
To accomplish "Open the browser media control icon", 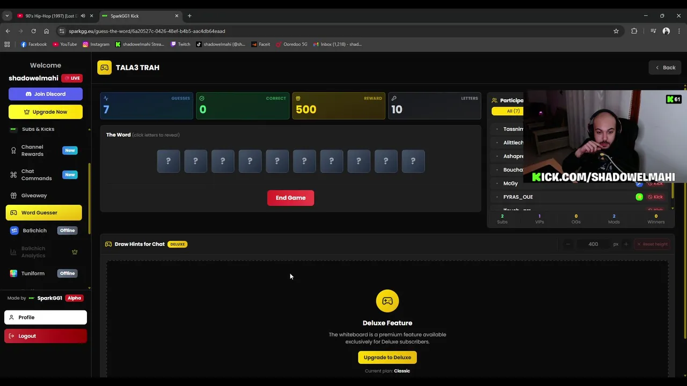I will tap(653, 31).
